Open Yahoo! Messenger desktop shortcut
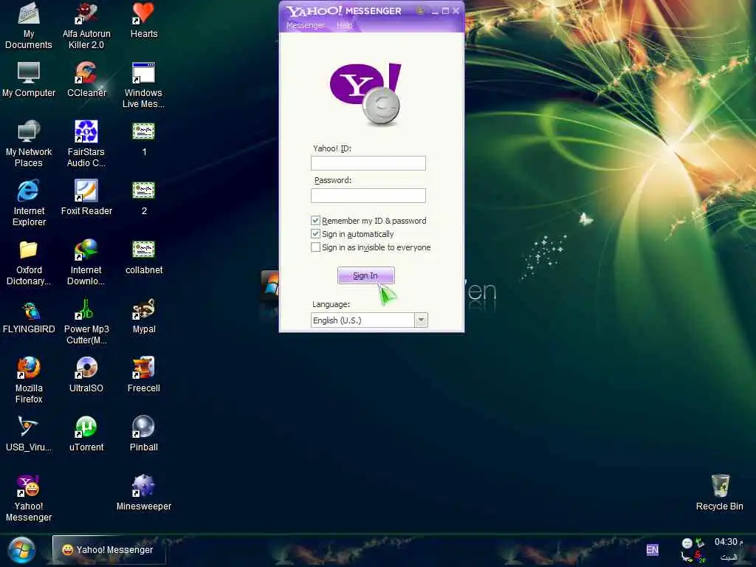Screen dimensions: 756x567 [29, 498]
